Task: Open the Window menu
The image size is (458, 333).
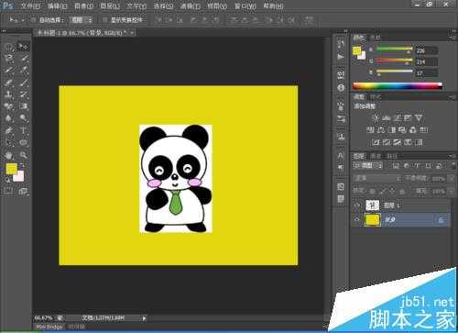Action: 245,6
